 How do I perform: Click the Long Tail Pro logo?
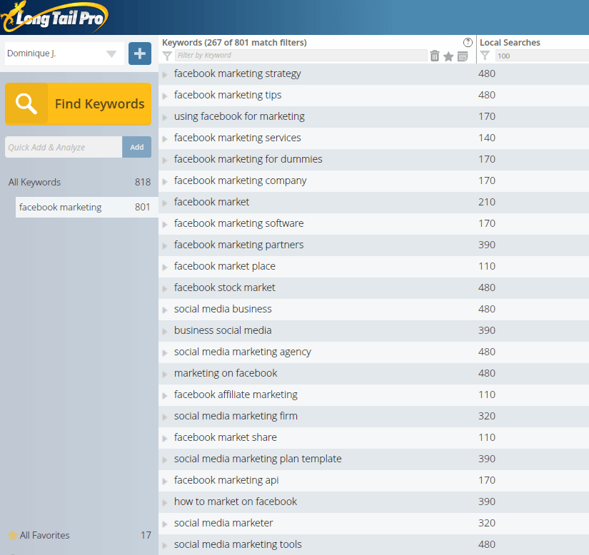pyautogui.click(x=55, y=17)
